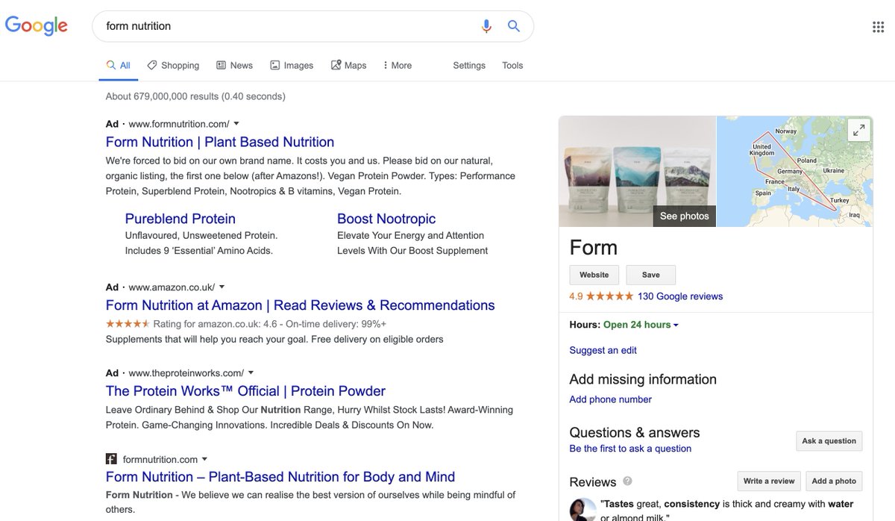Click the Europe map thumbnail
Viewport: 895px width, 521px height.
tap(794, 172)
